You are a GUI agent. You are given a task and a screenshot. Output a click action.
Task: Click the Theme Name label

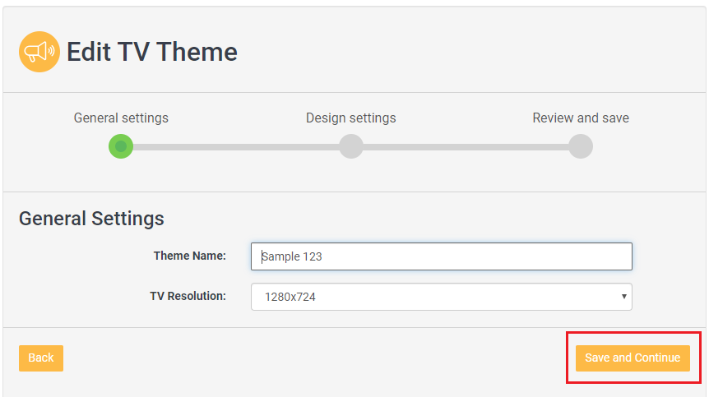point(189,256)
